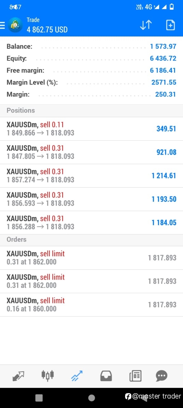Tap the MetaTrader app logo
The width and height of the screenshot is (183, 408).
click(15, 25)
